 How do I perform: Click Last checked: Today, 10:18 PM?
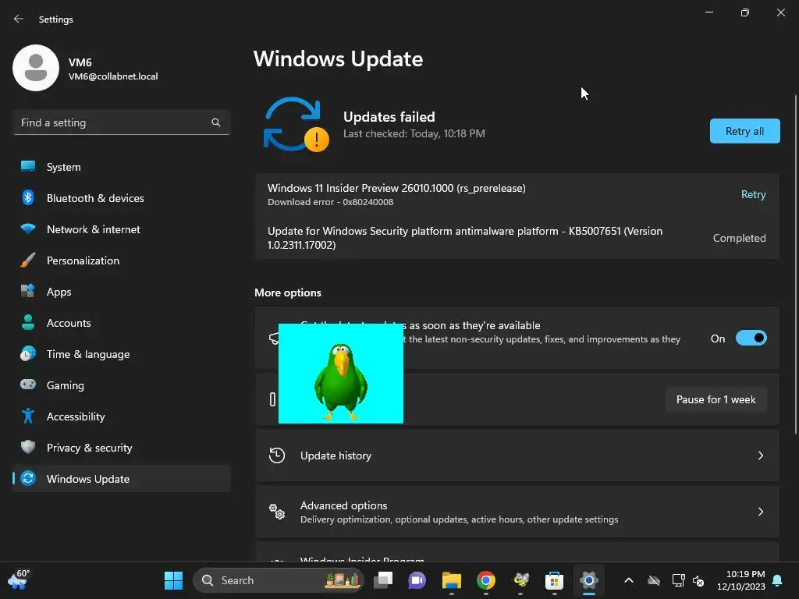414,134
